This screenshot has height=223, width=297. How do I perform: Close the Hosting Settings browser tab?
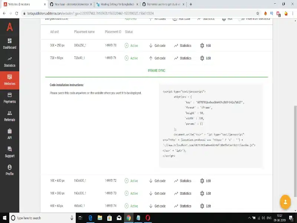pos(137,4)
